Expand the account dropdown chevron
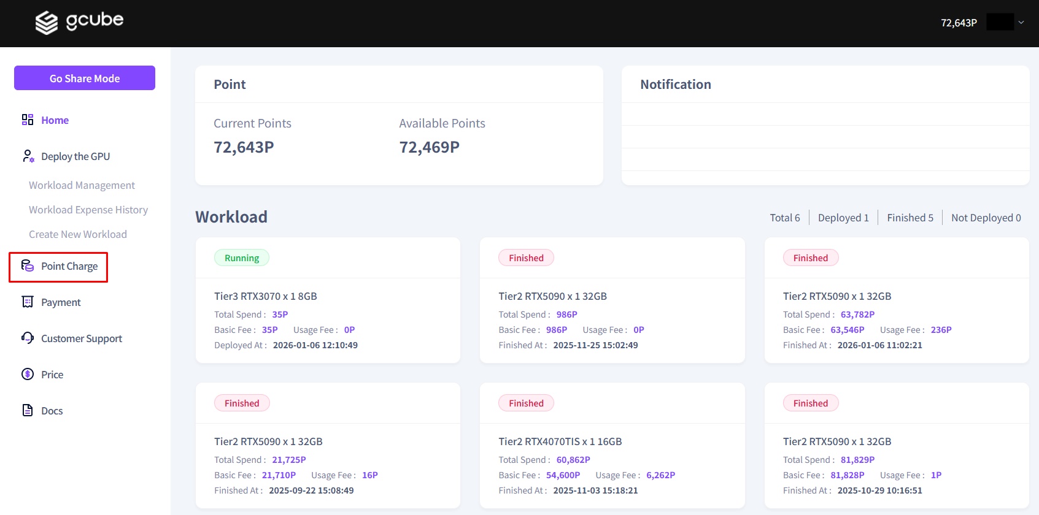 coord(1021,23)
